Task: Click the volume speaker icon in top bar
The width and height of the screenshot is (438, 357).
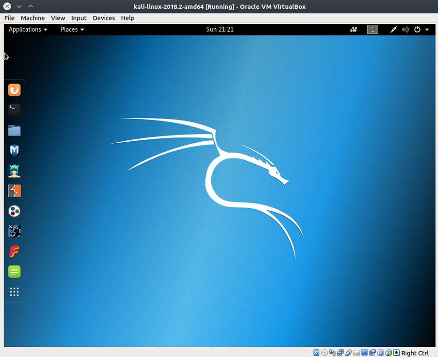Action: (405, 30)
